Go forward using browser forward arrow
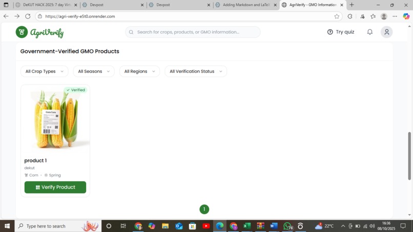This screenshot has width=413, height=232. (17, 16)
